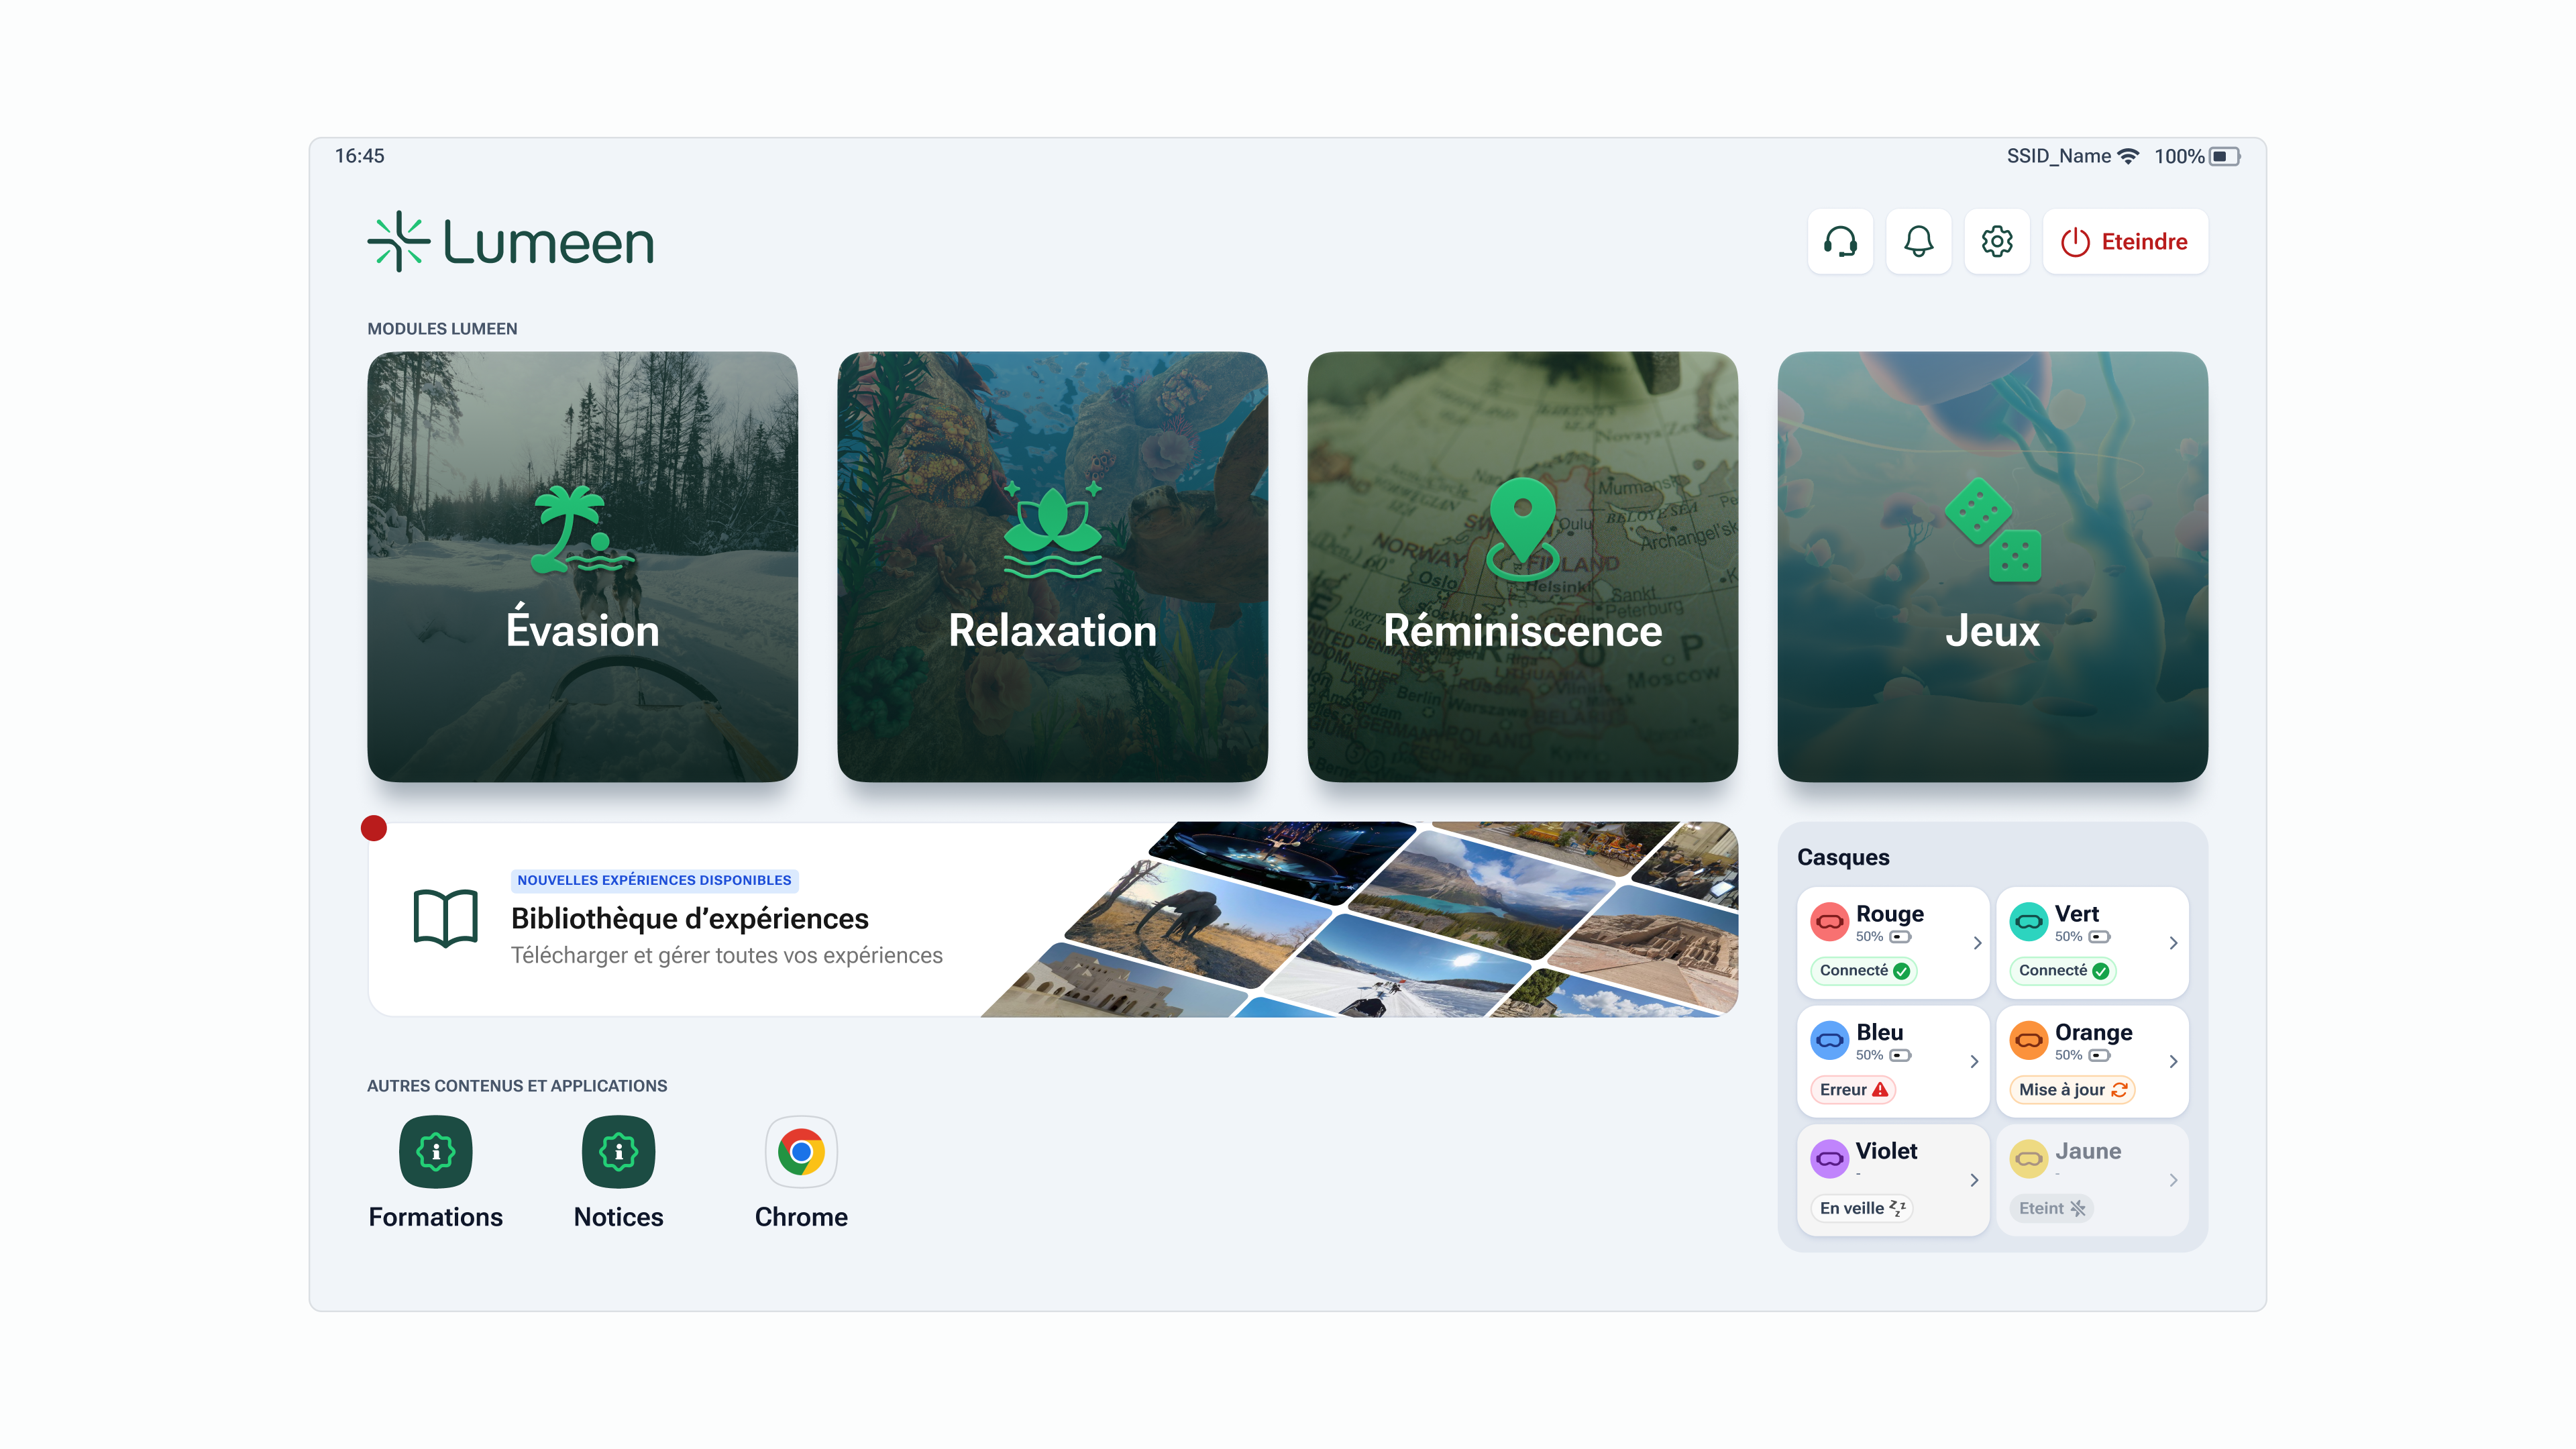Open the Évasion module

click(x=582, y=566)
